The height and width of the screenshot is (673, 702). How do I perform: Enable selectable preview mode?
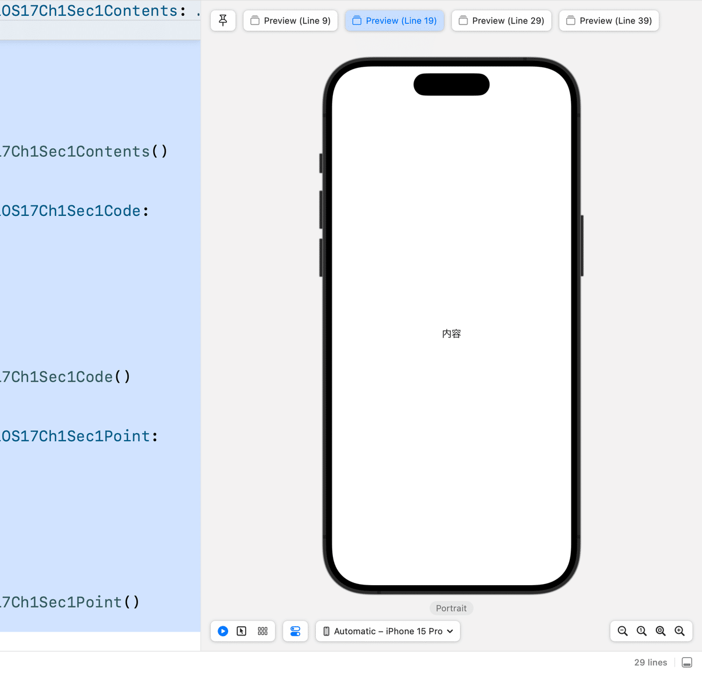point(242,631)
